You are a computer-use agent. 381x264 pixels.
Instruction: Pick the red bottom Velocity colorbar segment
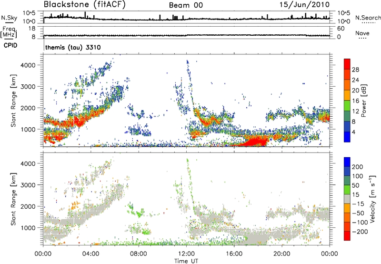click(x=347, y=236)
